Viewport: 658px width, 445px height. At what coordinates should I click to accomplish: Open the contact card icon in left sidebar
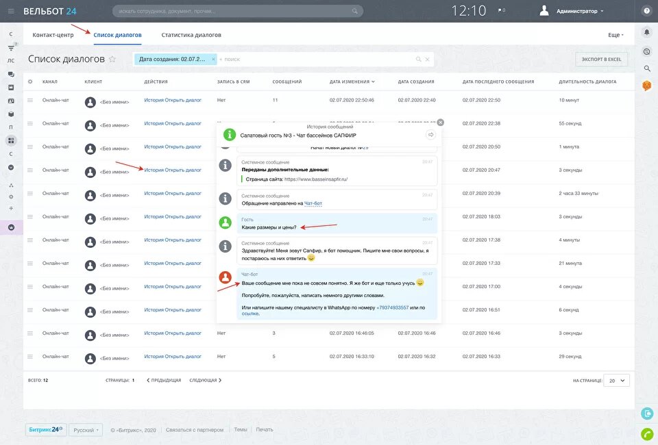pos(11,101)
